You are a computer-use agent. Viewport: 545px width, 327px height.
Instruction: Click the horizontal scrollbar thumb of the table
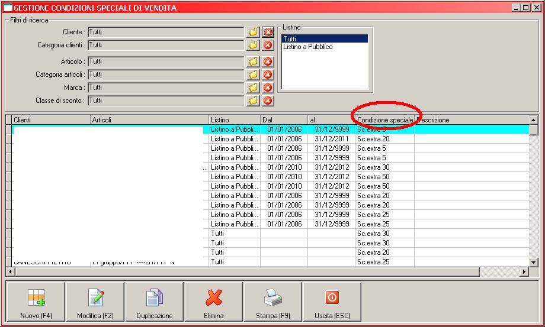(x=247, y=272)
